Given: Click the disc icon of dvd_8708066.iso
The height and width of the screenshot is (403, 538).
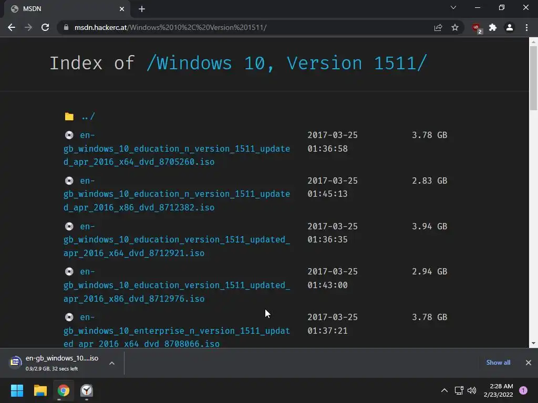Looking at the screenshot, I should (x=69, y=317).
